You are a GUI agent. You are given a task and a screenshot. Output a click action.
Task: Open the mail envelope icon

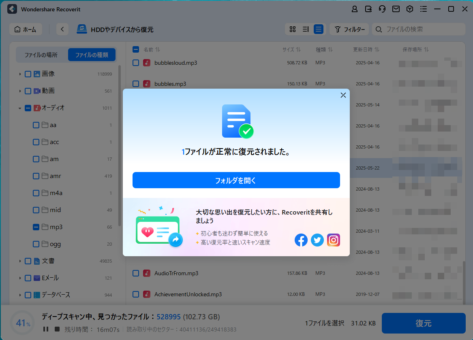pos(396,9)
